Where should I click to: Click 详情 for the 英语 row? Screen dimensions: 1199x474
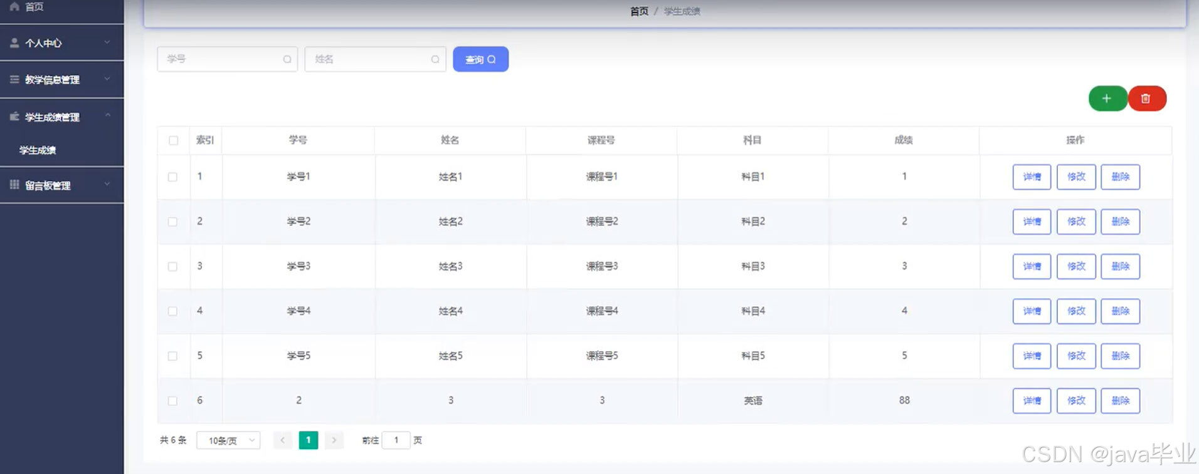[x=1032, y=401]
